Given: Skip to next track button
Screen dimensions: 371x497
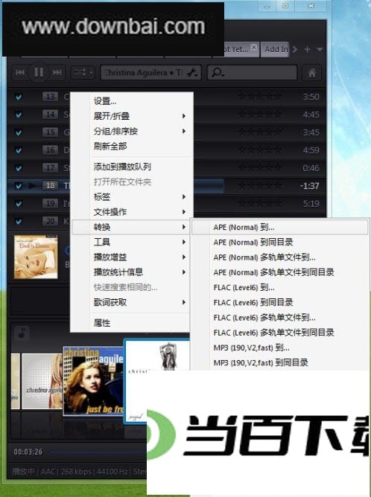Looking at the screenshot, I should click(57, 73).
